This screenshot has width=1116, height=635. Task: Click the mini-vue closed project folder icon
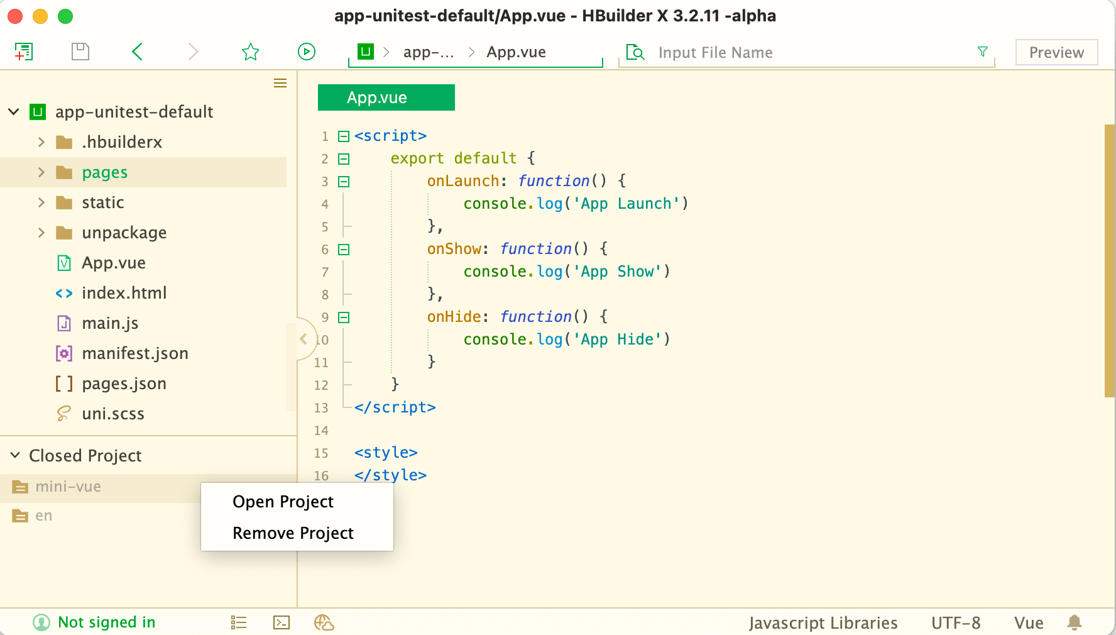21,487
